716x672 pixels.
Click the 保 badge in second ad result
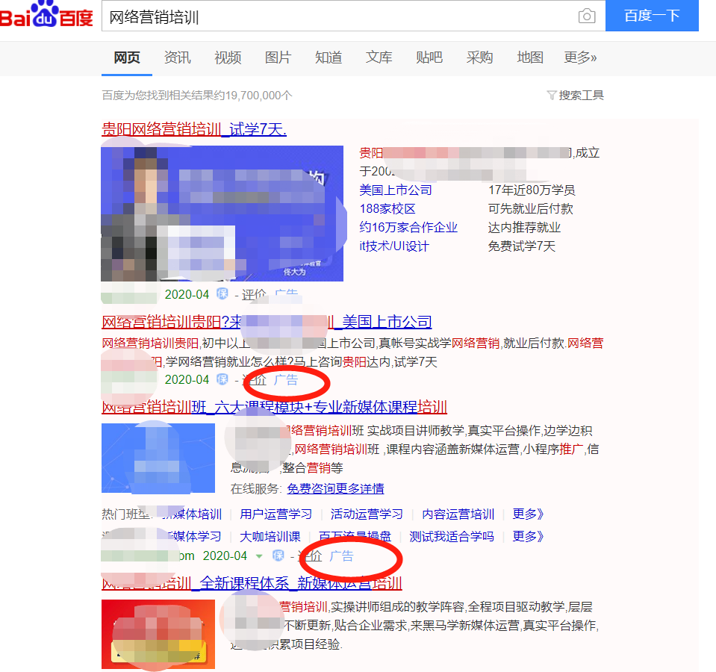pyautogui.click(x=222, y=379)
